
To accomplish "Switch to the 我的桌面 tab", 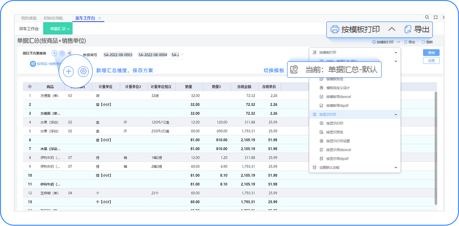I will pos(29,18).
